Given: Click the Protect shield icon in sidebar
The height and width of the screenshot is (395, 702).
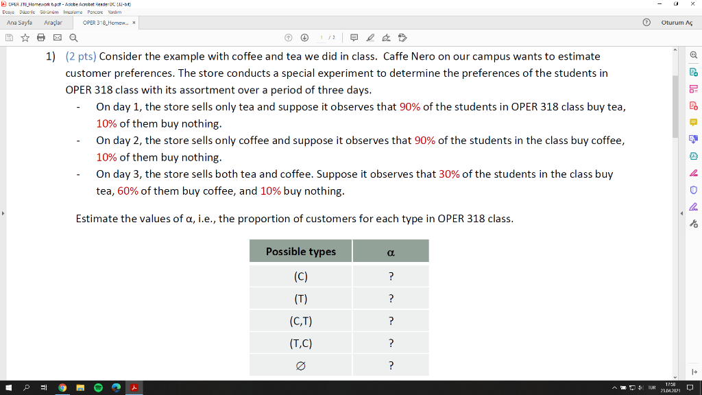Looking at the screenshot, I should click(694, 190).
